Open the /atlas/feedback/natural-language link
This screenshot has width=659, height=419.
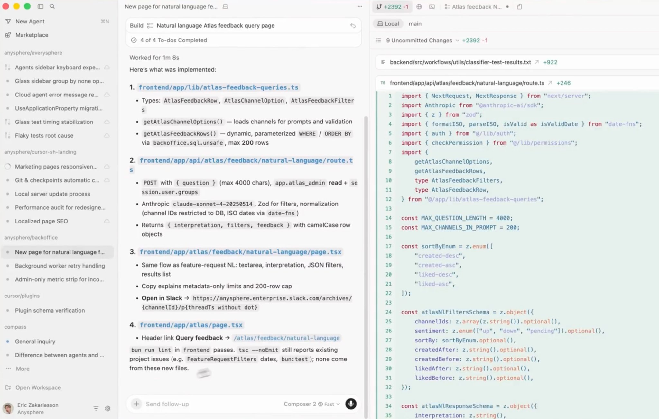[286, 338]
